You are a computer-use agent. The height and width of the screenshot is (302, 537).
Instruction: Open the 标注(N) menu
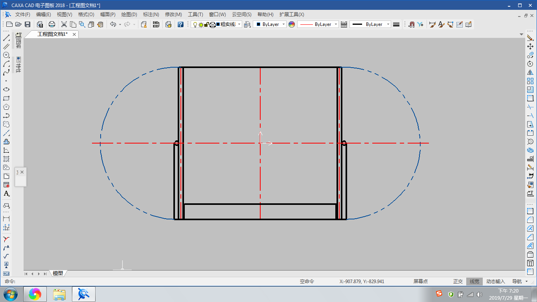pos(151,14)
